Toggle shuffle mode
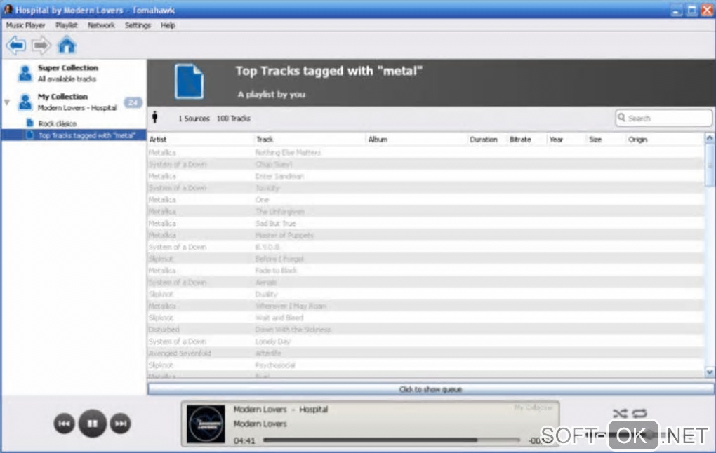 [x=620, y=413]
